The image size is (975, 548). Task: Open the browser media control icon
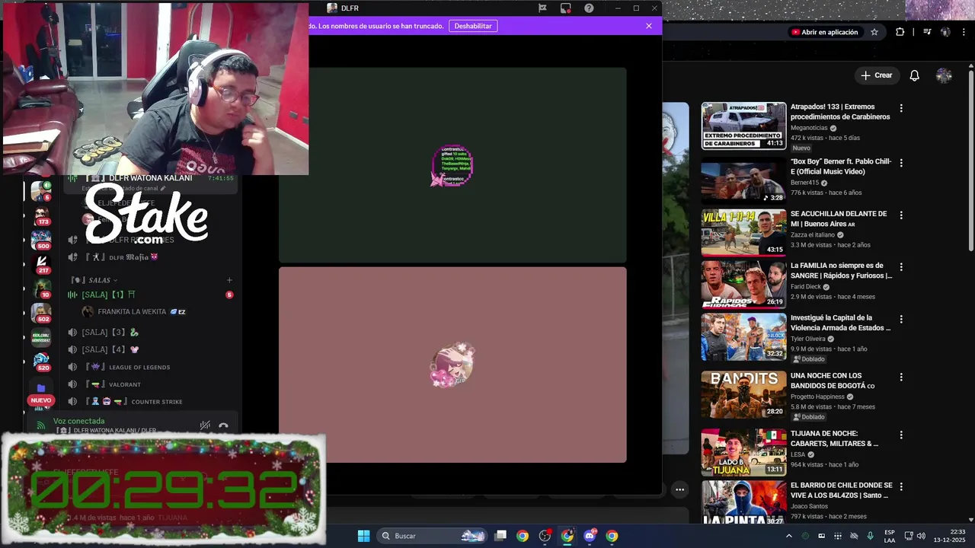(x=927, y=32)
